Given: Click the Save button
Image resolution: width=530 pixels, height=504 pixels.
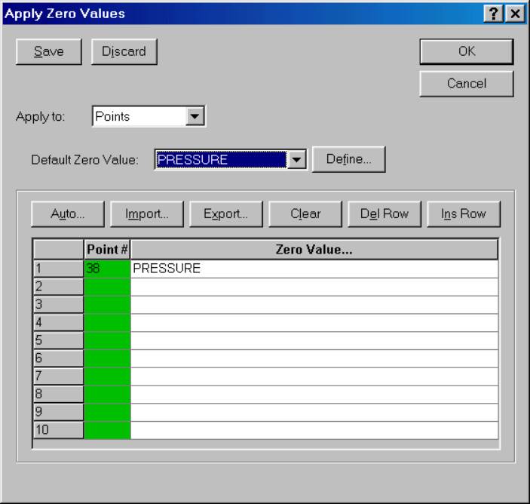Looking at the screenshot, I should coord(49,51).
